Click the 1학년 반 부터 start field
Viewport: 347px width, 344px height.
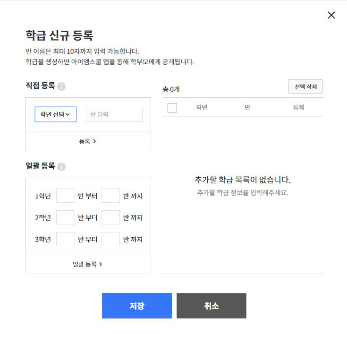[66, 196]
